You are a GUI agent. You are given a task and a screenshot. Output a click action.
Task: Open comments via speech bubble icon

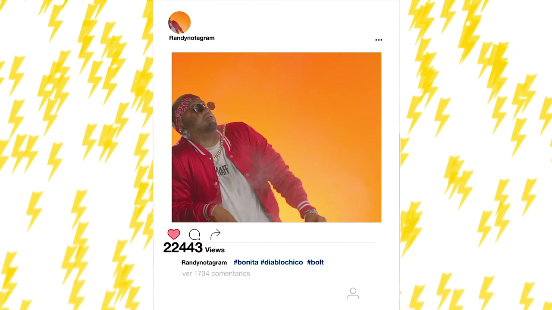pyautogui.click(x=194, y=234)
